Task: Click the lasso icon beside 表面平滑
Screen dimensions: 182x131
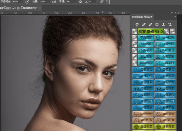Action: click(x=135, y=50)
